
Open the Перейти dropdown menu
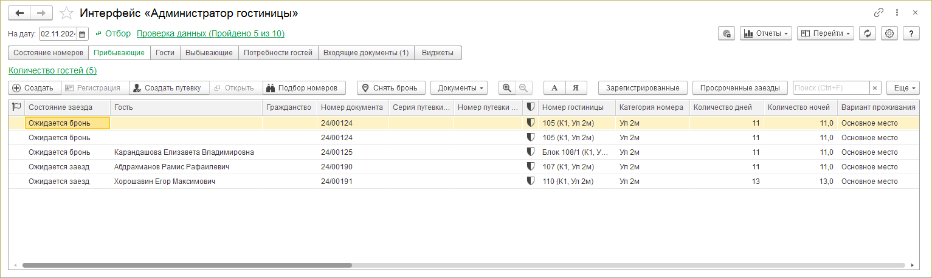coord(826,33)
